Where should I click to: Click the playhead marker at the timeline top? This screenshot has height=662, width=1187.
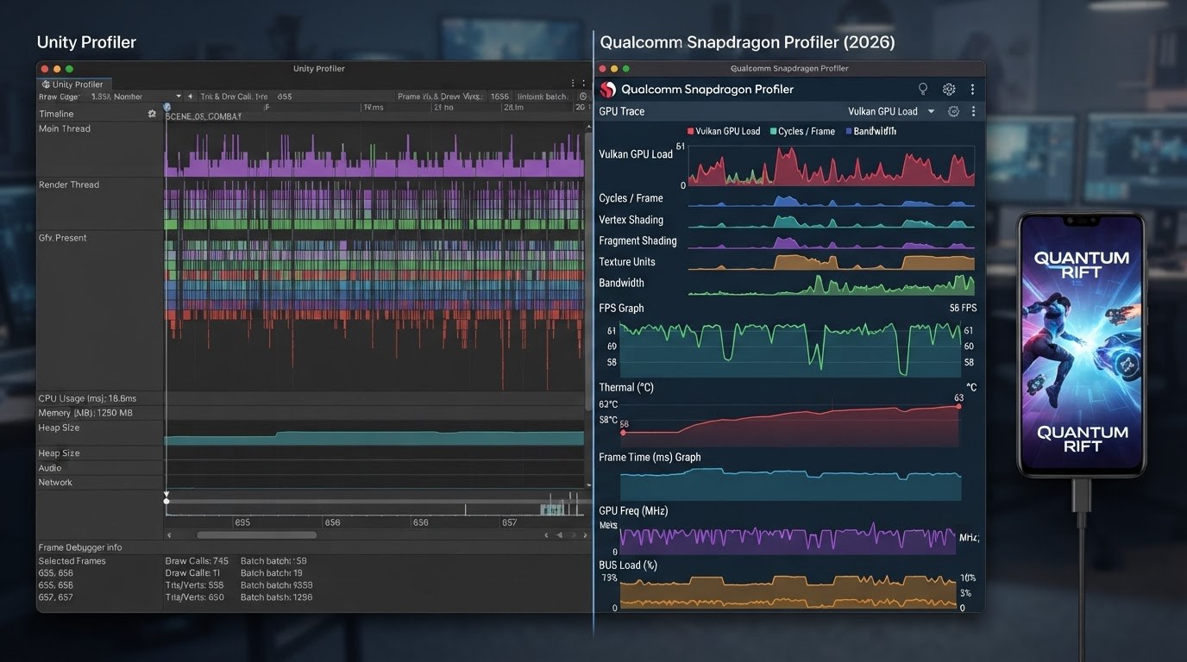(166, 107)
